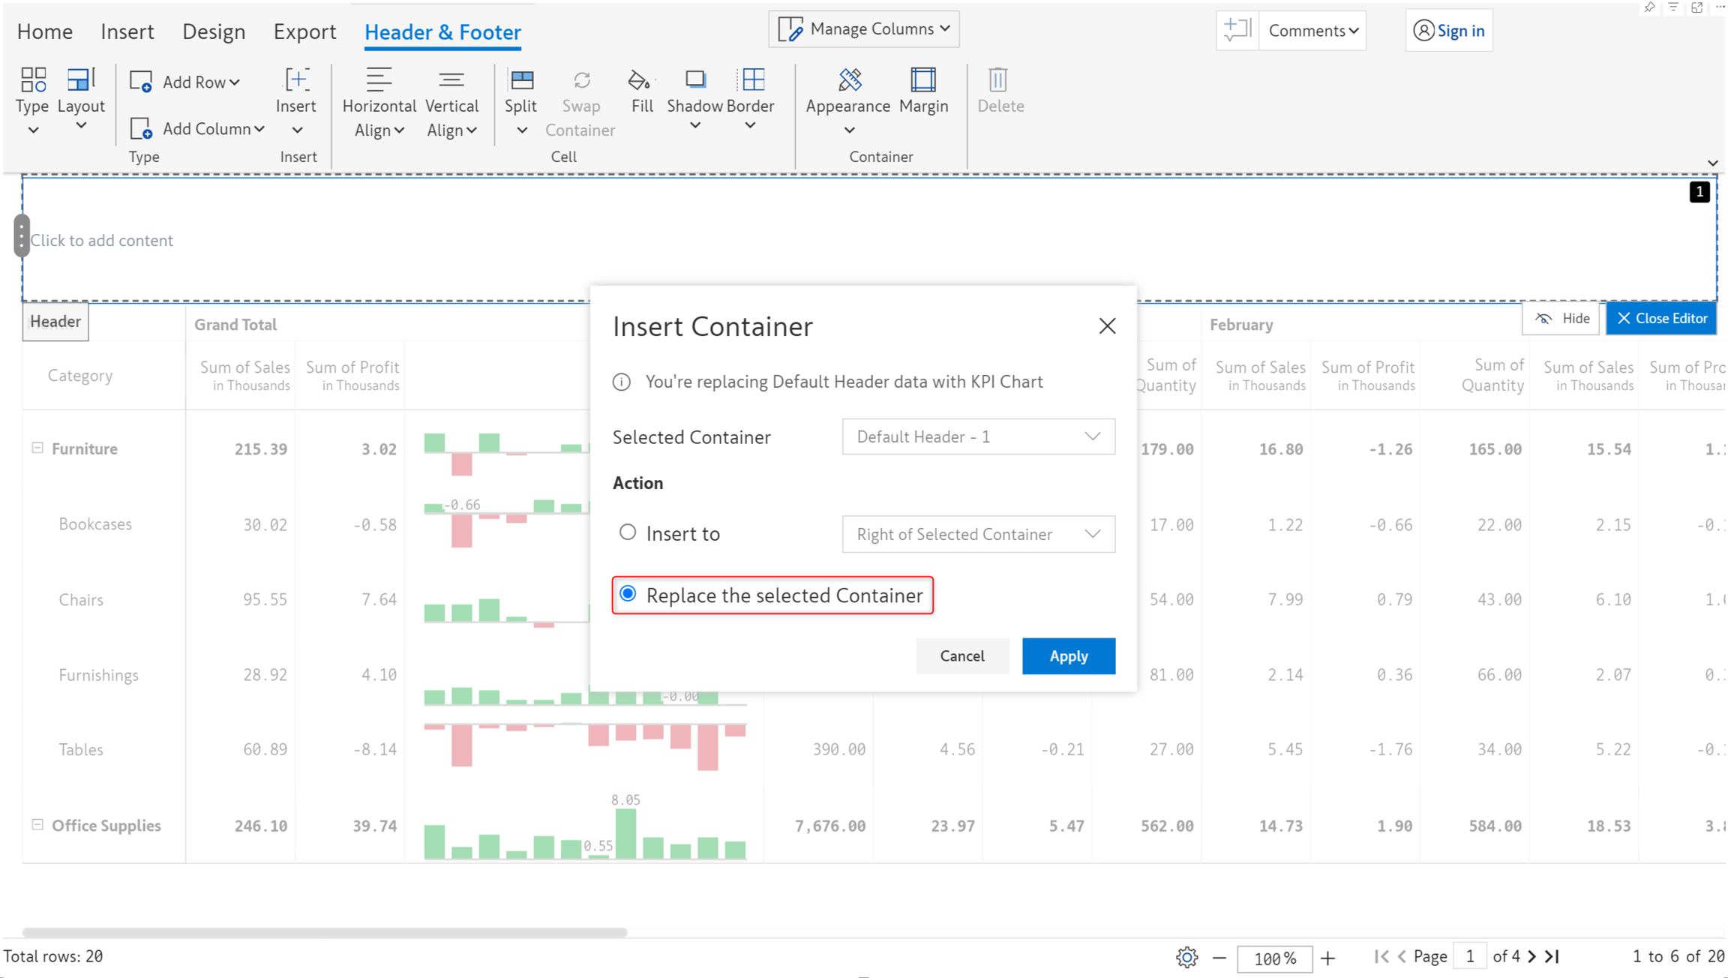Hide the header using Hide toggle

pos(1561,318)
